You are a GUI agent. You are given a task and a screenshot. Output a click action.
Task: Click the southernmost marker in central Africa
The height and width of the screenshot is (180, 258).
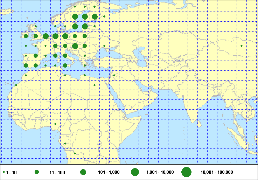[x=75, y=153]
